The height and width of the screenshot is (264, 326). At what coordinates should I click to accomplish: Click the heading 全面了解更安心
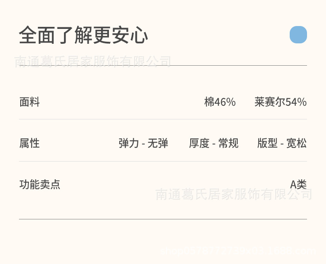83,36
